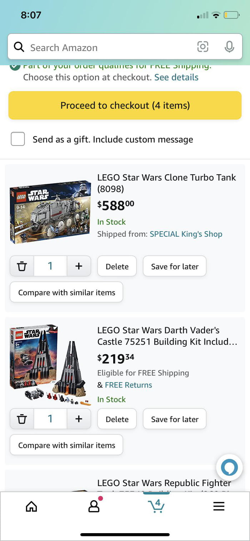The height and width of the screenshot is (541, 250).
Task: Tap the magnifying glass search icon
Action: point(19,47)
